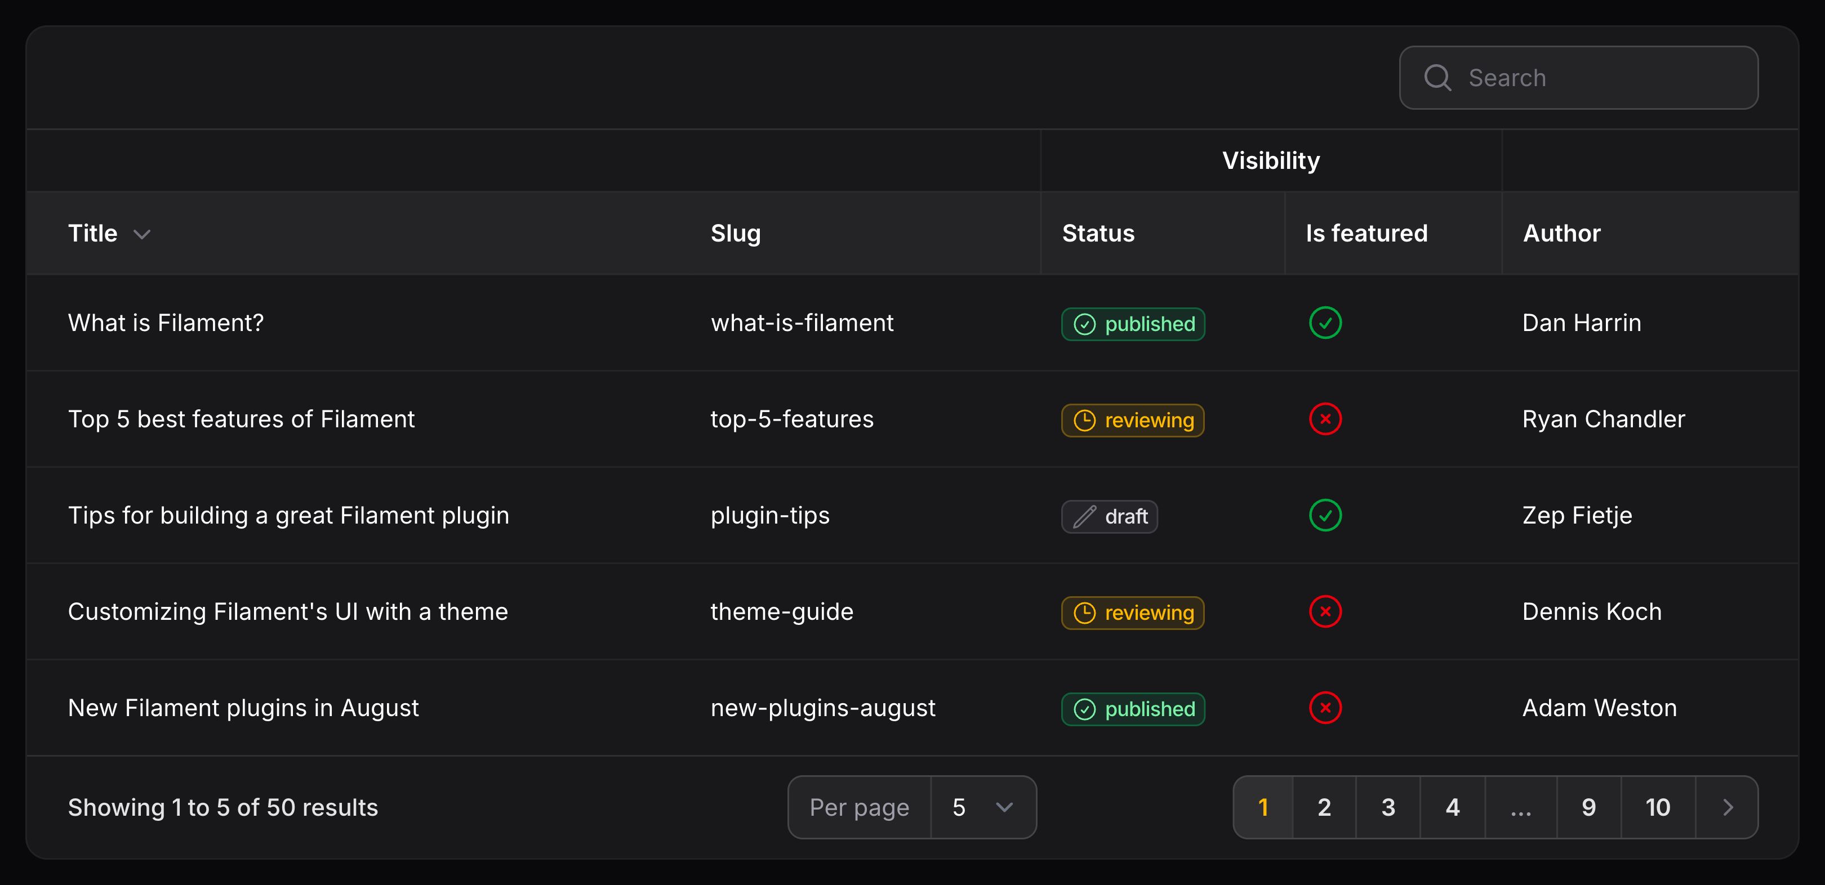This screenshot has width=1825, height=885.
Task: Click the draft badge for plugin-tips
Action: click(1110, 517)
